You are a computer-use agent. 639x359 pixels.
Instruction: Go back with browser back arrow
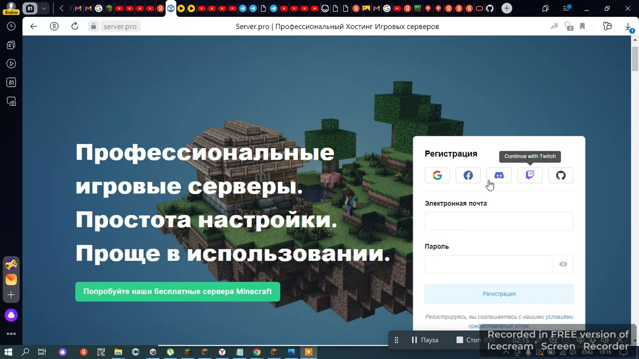(x=33, y=26)
